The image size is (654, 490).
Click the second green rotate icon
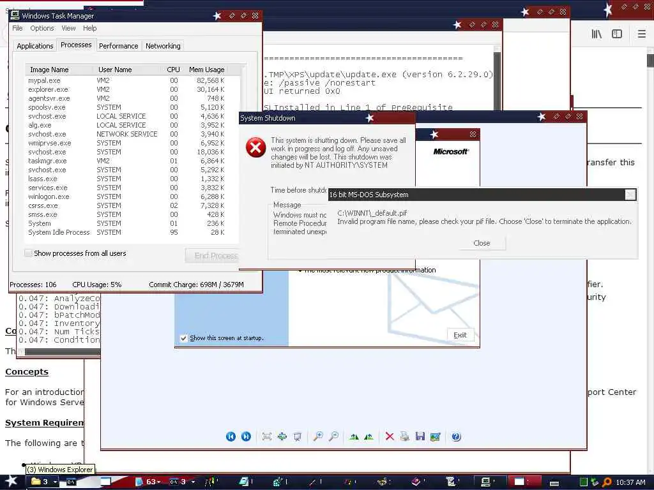(369, 436)
